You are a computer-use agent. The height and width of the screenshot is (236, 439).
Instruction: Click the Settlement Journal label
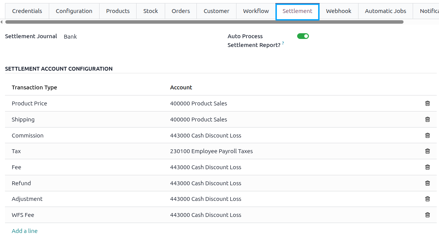[31, 36]
